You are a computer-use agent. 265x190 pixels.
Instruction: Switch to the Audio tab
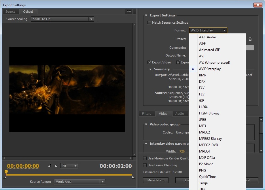point(179,114)
